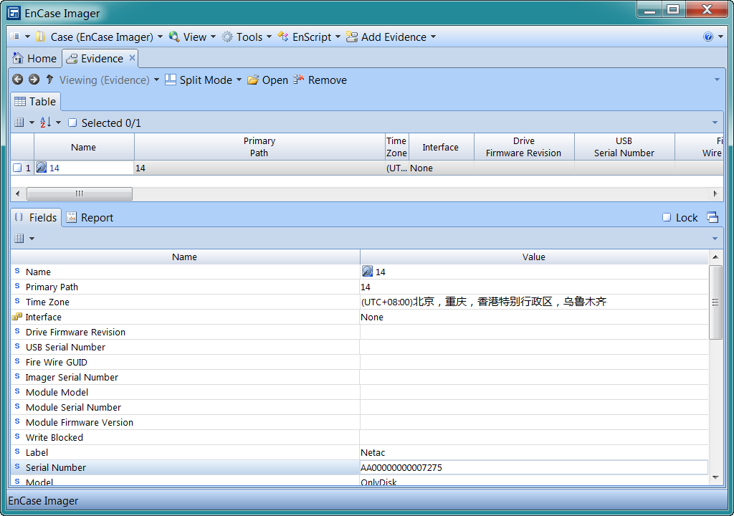Select the Fields tab
Screen dimensions: 734x516
click(36, 218)
